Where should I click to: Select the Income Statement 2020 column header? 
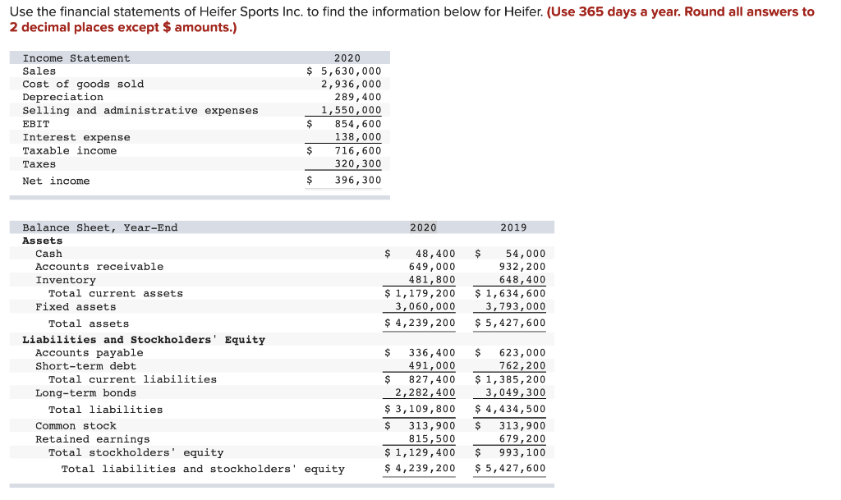347,57
